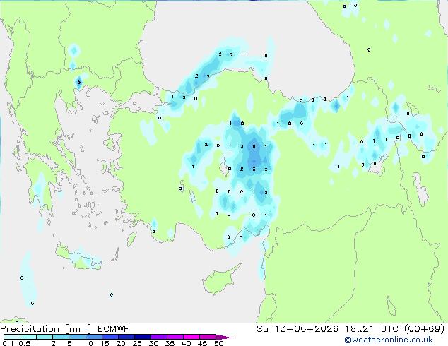Click the 30–35 mm purple legend swatch

point(159,337)
